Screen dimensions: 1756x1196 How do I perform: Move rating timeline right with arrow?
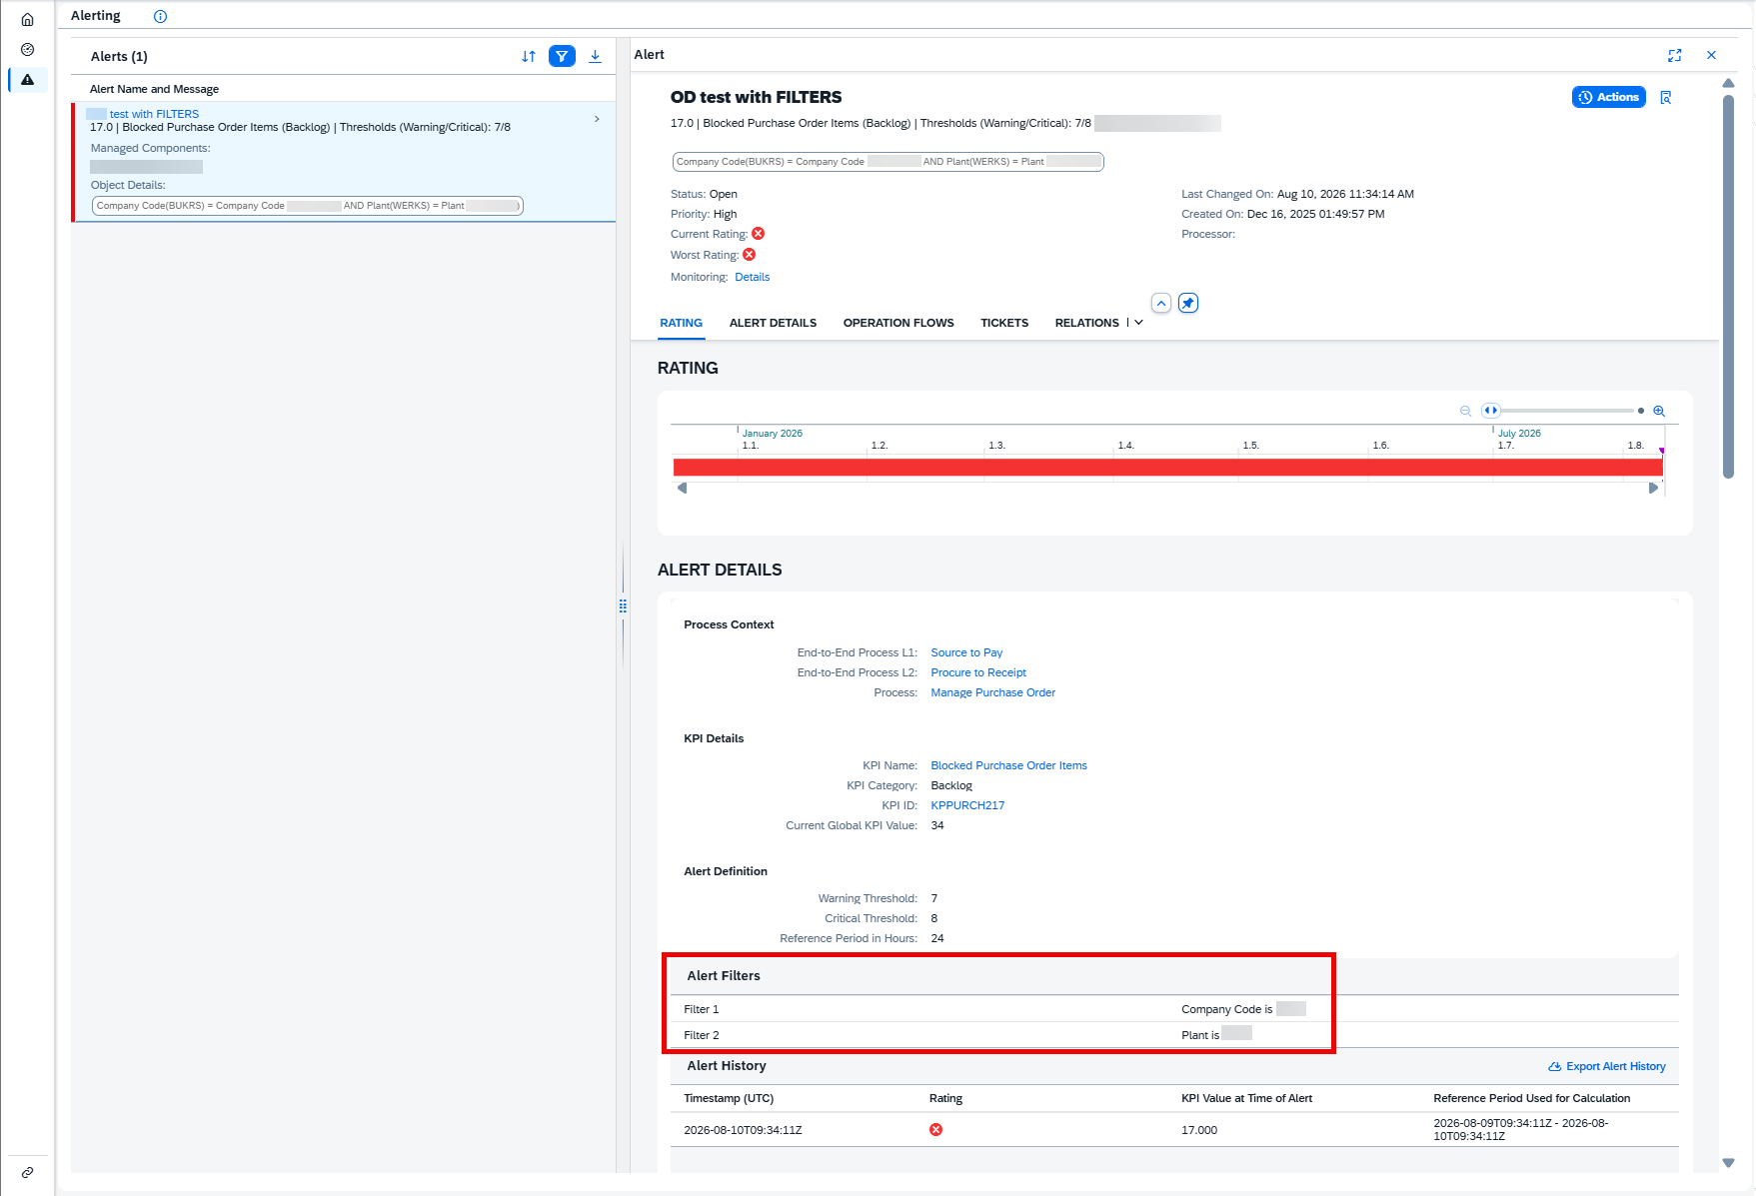[x=1653, y=489]
